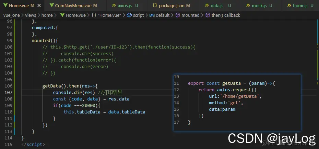Screen dimensions: 319x149
Task: Select vue_one in the breadcrumb
Action: point(12,15)
